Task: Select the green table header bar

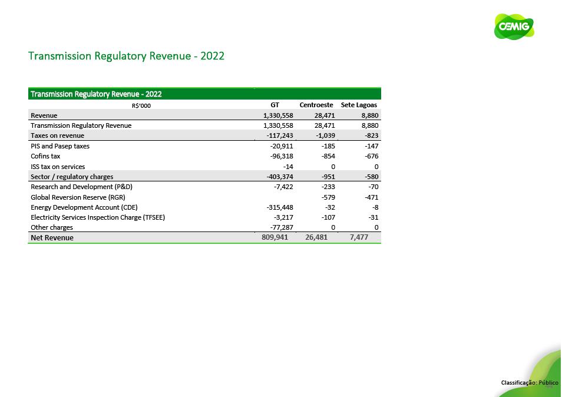Action: click(x=204, y=94)
